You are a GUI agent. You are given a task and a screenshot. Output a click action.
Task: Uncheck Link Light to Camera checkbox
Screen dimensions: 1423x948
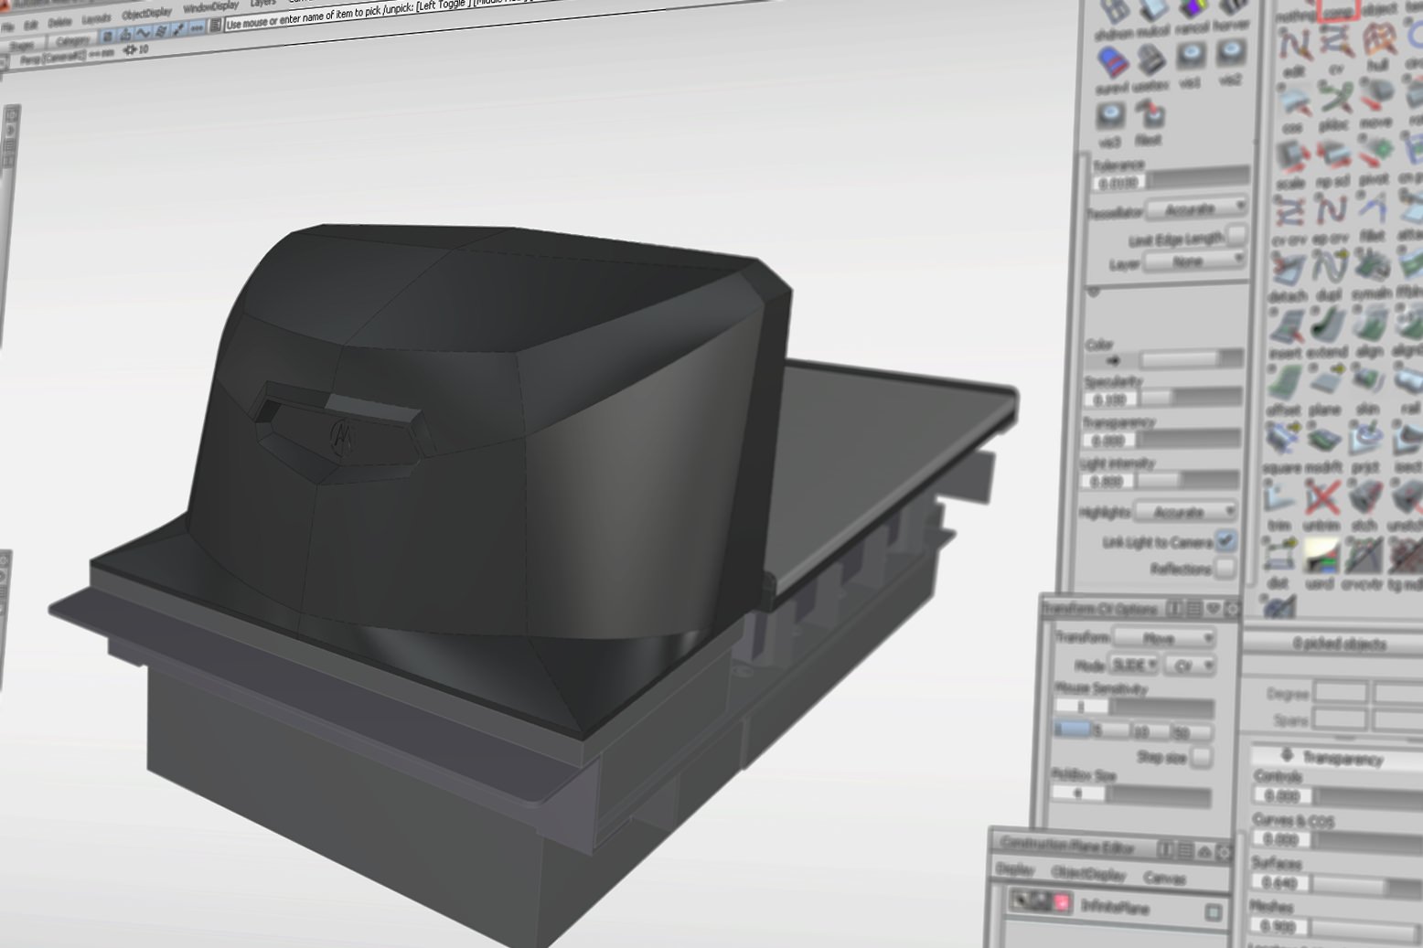pyautogui.click(x=1225, y=540)
